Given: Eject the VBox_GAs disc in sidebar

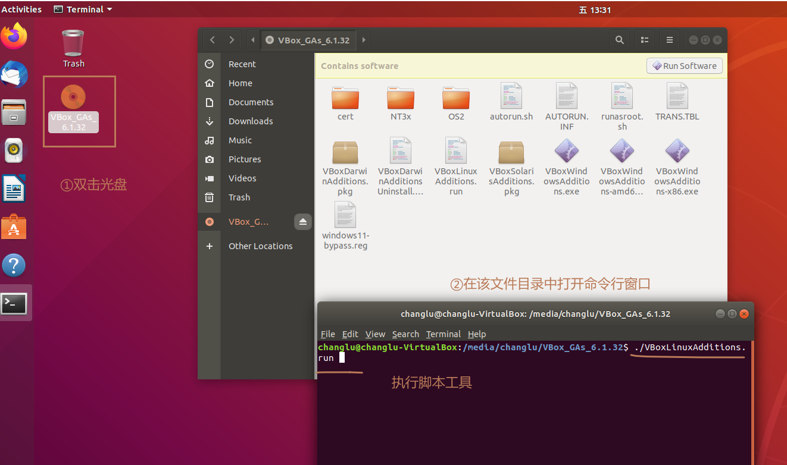Looking at the screenshot, I should (x=303, y=222).
